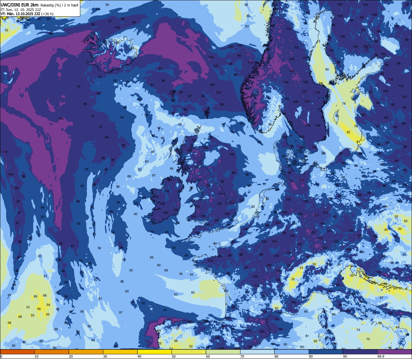This screenshot has width=412, height=359.
Task: Click the title "UWC/DINI EUR 2km"
Action: (x=20, y=5)
